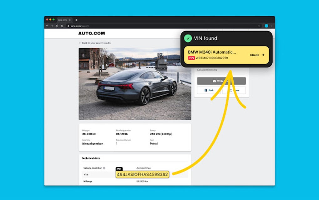Image resolution: width=319 pixels, height=200 pixels.
Task: Click the green checkmark in the VIN found popup
Action: [x=188, y=38]
